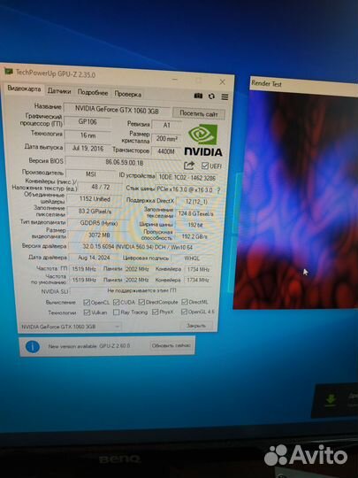Open the GPU selector dropdown GTX 1060 3GB
The width and height of the screenshot is (358, 478).
click(70, 327)
